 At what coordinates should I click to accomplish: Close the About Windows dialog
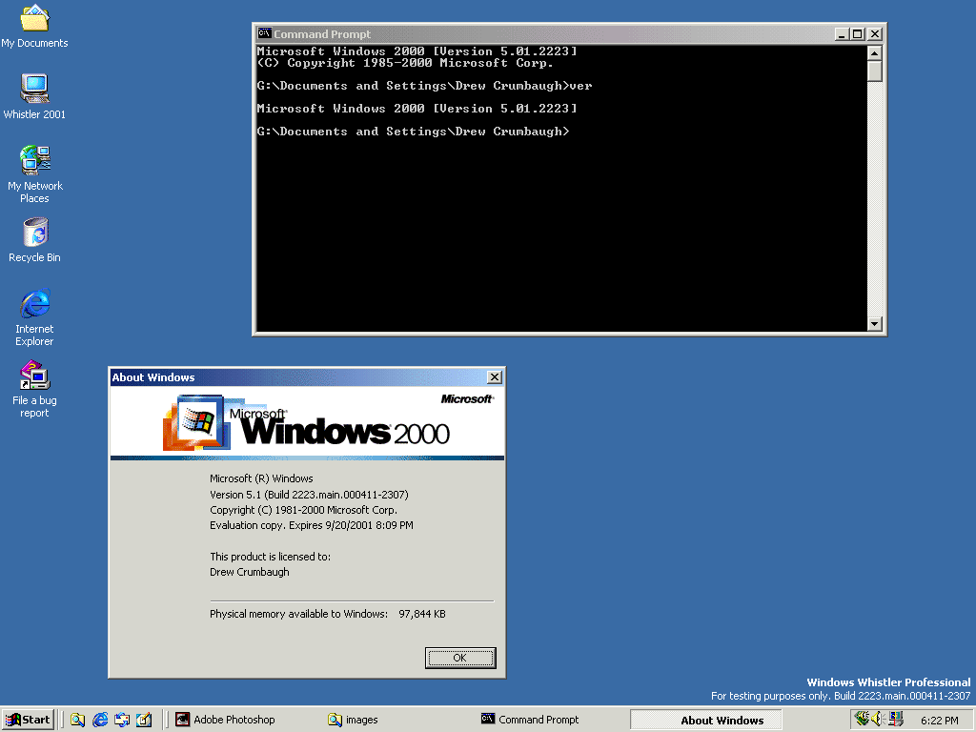[495, 377]
